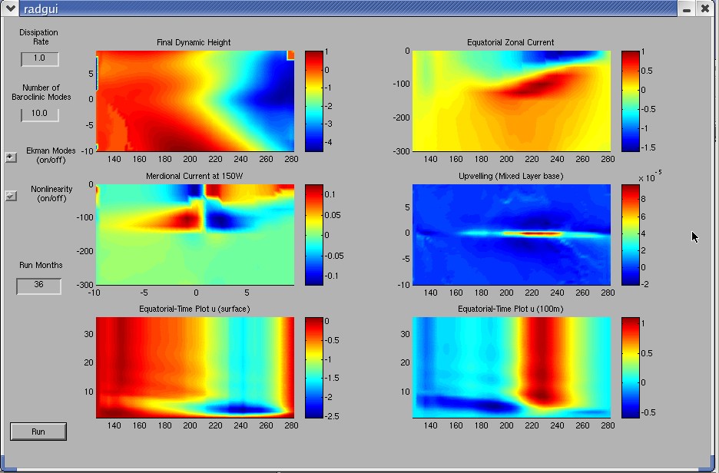Select the Meridional Current at 150W plot

[195, 234]
